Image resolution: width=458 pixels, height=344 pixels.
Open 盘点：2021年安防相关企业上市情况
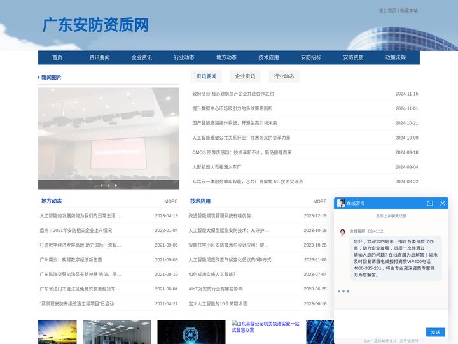click(x=76, y=231)
